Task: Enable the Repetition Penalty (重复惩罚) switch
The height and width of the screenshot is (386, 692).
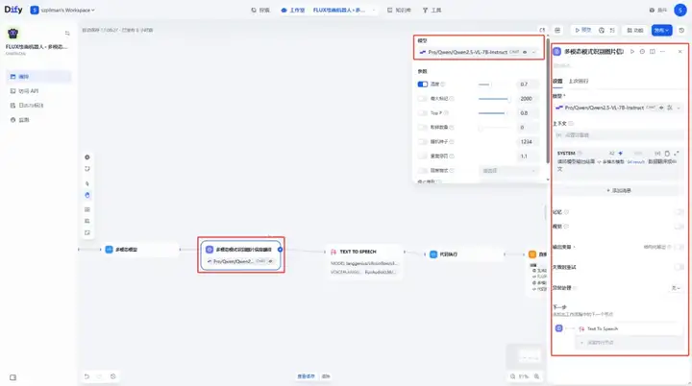Action: coord(423,156)
